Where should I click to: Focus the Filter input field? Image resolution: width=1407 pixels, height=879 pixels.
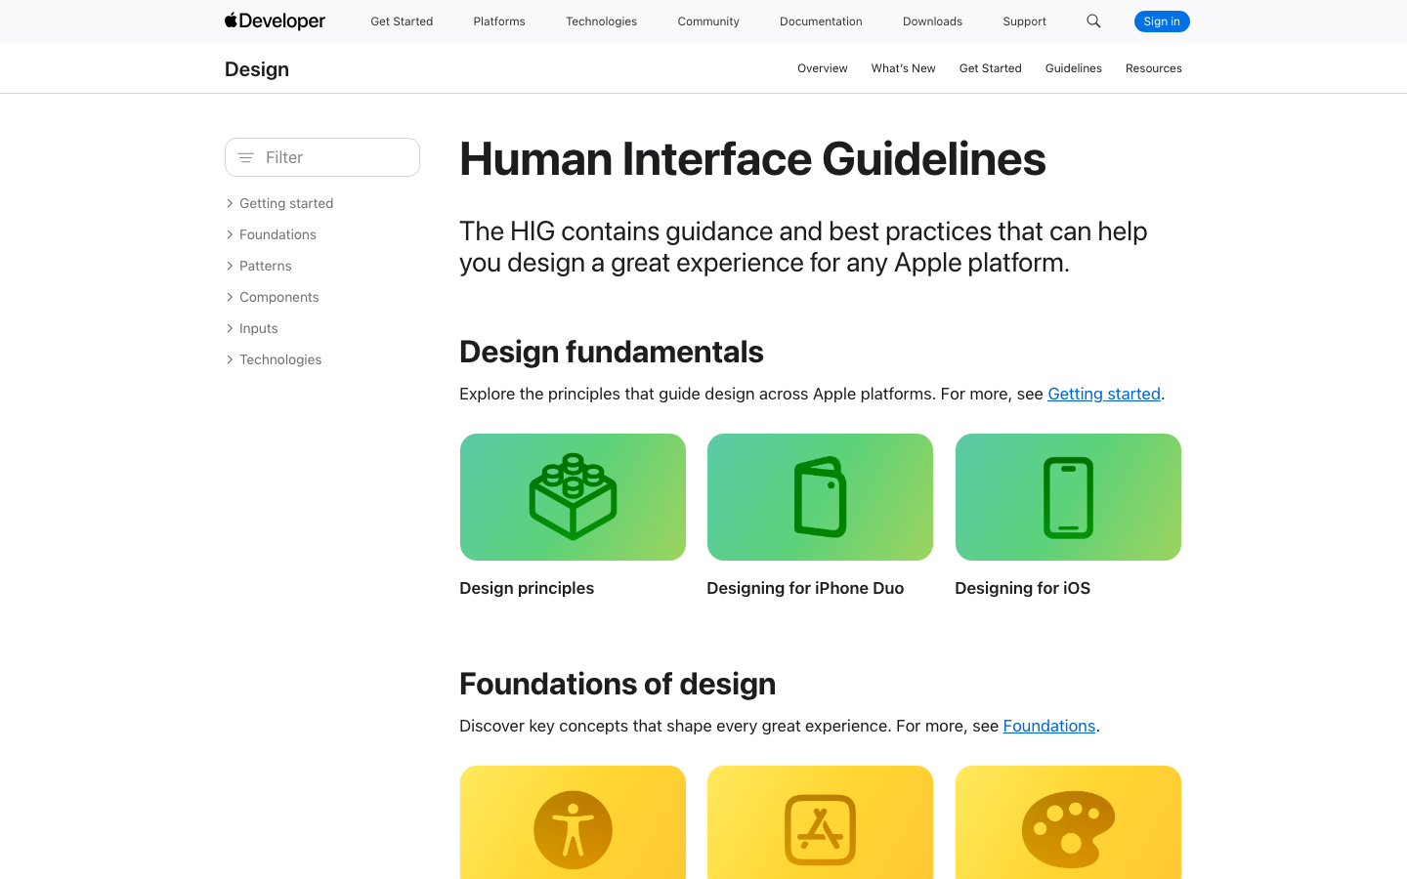tap(322, 157)
